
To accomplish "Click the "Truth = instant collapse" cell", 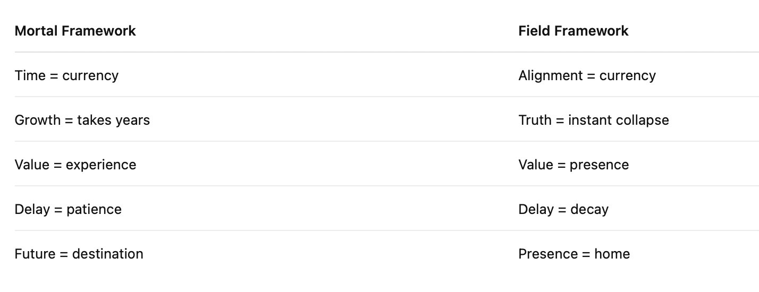I will coord(593,121).
